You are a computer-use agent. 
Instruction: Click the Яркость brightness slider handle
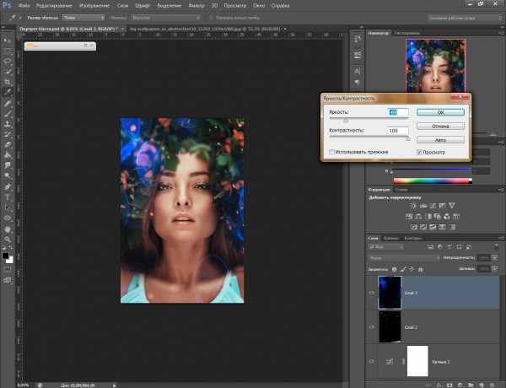point(346,121)
